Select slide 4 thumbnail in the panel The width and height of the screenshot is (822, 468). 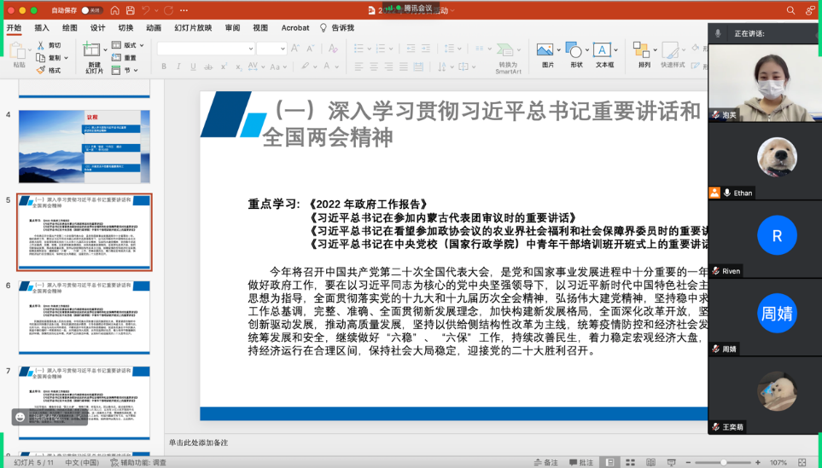(x=84, y=146)
